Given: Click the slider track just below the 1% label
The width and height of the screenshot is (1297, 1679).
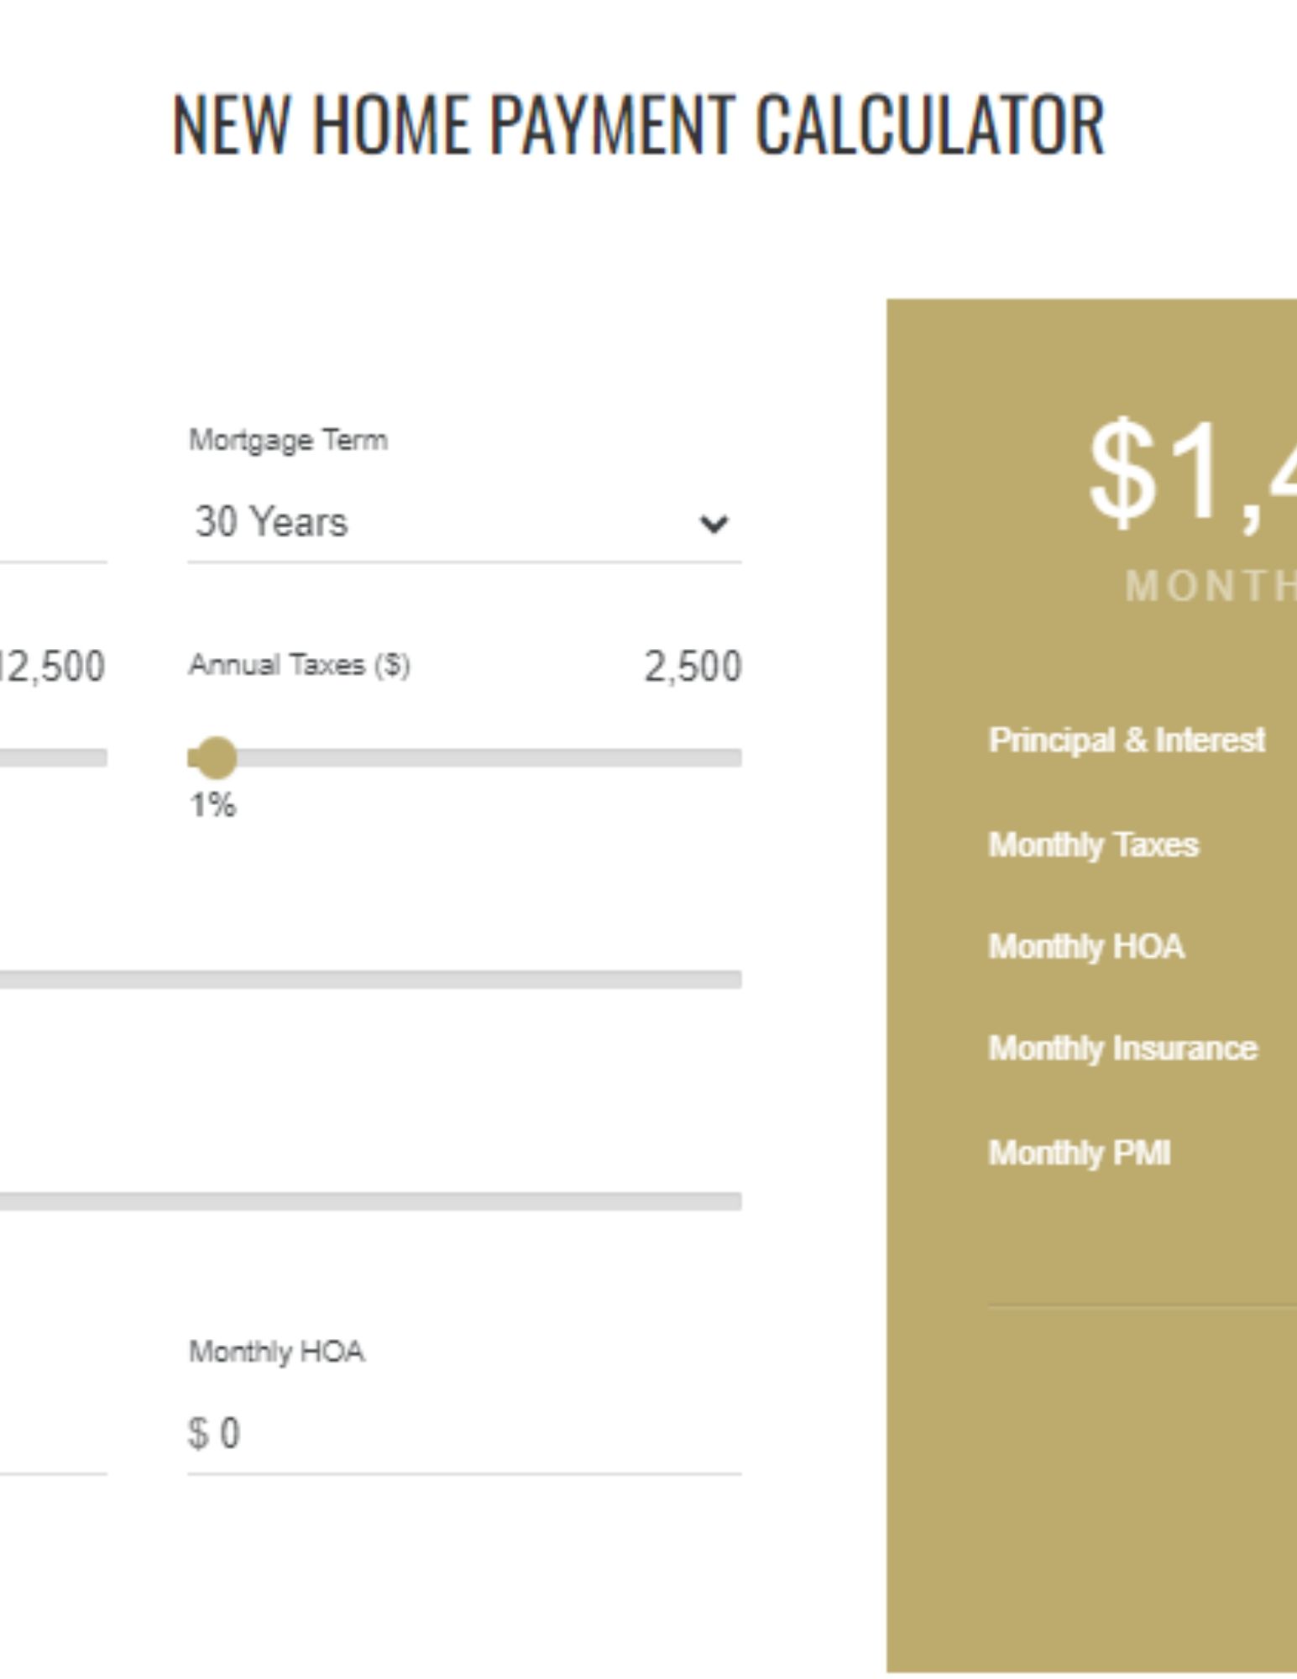Looking at the screenshot, I should pyautogui.click(x=369, y=979).
